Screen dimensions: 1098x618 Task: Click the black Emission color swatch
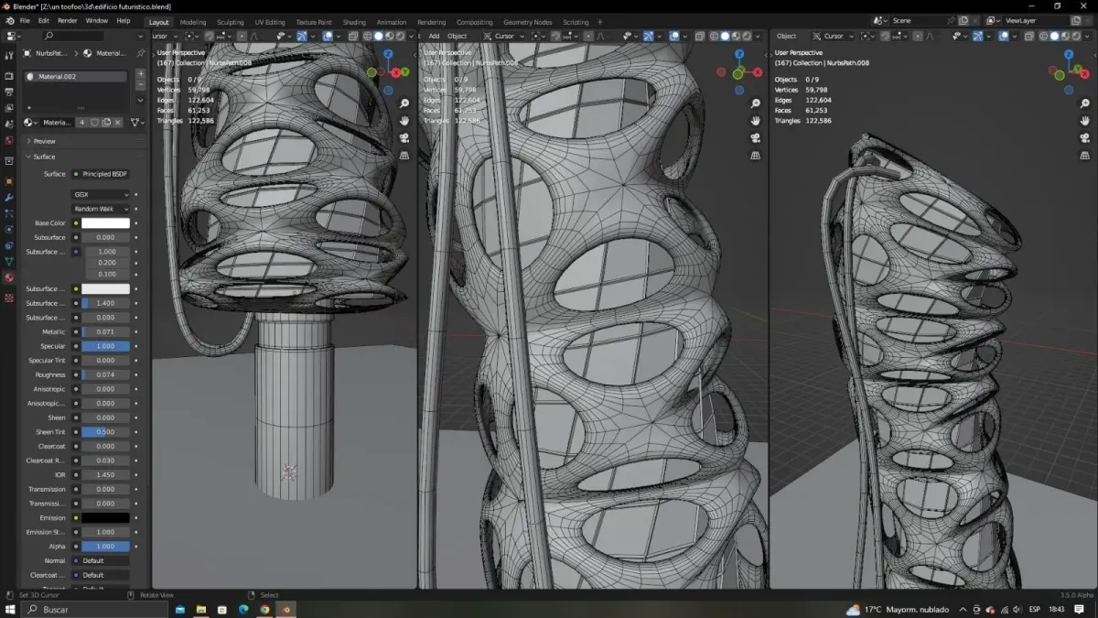(106, 517)
